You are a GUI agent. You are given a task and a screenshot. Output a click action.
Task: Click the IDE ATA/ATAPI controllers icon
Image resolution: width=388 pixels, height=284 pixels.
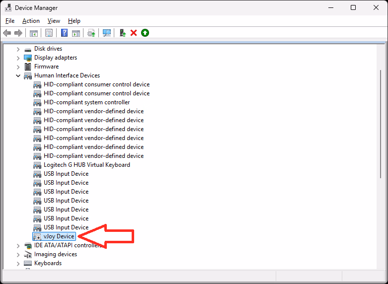[x=28, y=246]
